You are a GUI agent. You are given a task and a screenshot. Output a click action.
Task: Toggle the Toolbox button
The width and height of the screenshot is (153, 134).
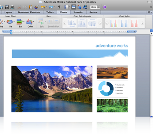click(x=74, y=7)
